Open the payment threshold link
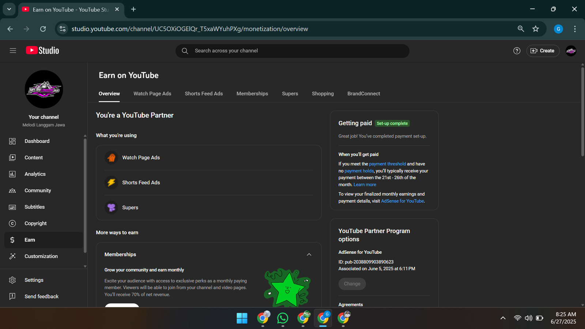 [388, 164]
